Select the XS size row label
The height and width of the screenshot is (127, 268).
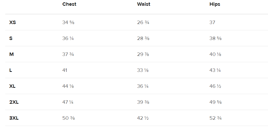[13, 22]
